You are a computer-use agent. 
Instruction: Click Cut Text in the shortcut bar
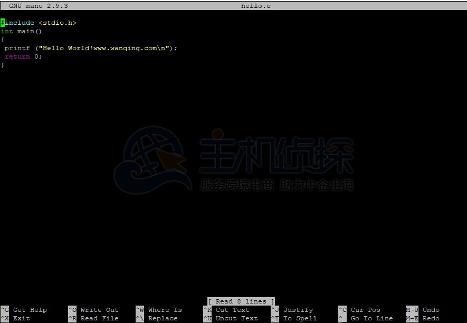coord(232,310)
